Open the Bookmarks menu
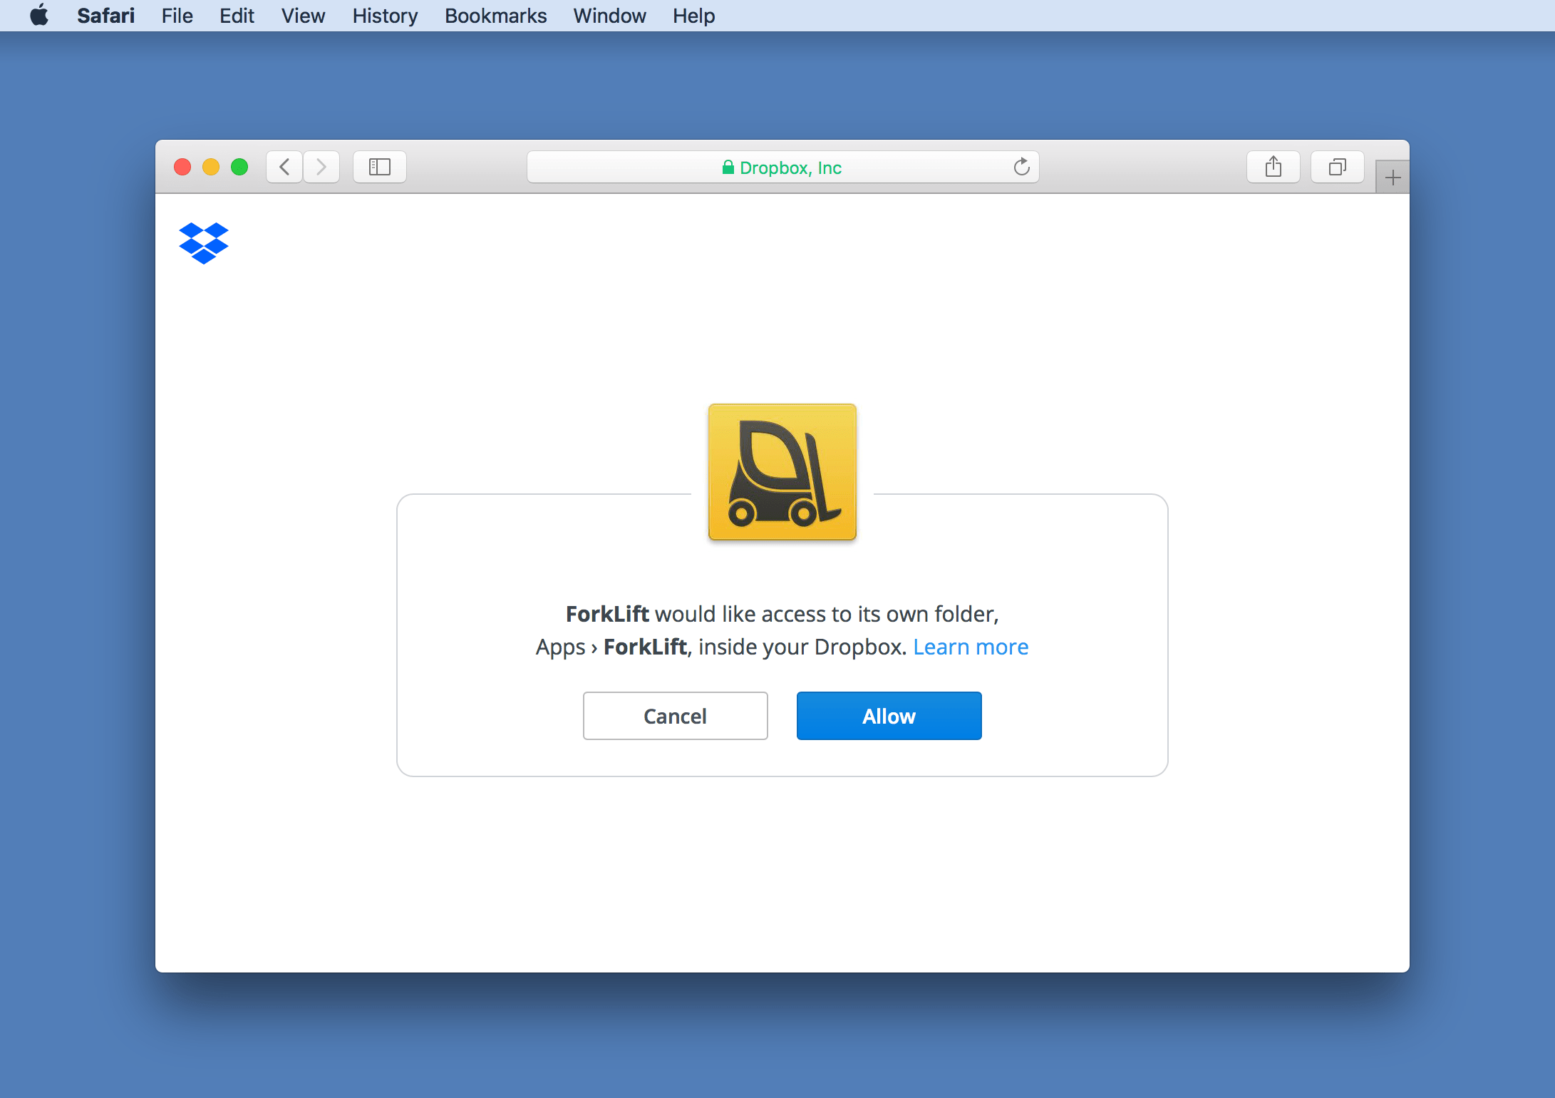Screen dimensions: 1555x1098 pyautogui.click(x=495, y=16)
